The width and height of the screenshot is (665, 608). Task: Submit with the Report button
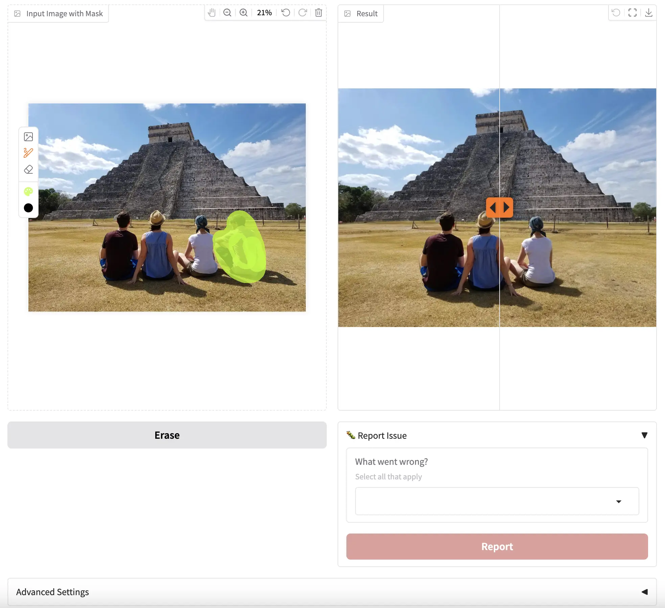click(497, 546)
